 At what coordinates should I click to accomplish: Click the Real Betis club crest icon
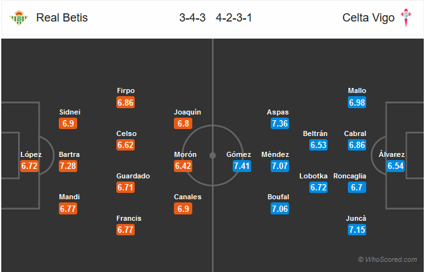coord(19,18)
